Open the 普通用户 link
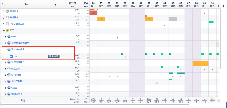The width and height of the screenshot is (227, 108). (x=14, y=18)
